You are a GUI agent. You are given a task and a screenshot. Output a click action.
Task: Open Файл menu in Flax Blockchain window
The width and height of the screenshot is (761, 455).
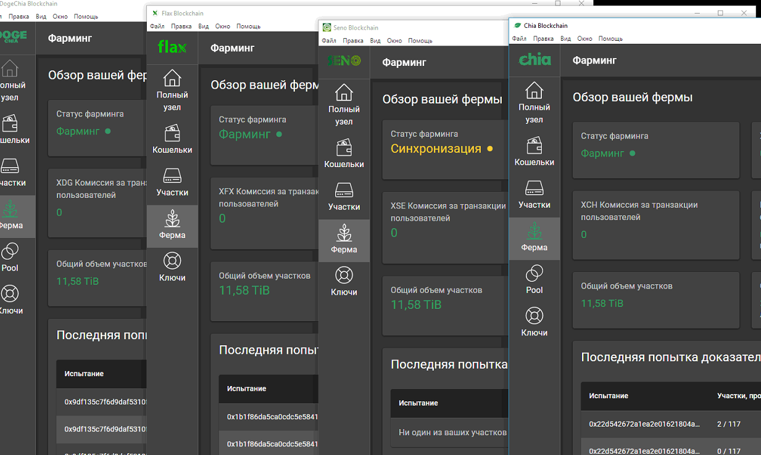[x=157, y=27]
